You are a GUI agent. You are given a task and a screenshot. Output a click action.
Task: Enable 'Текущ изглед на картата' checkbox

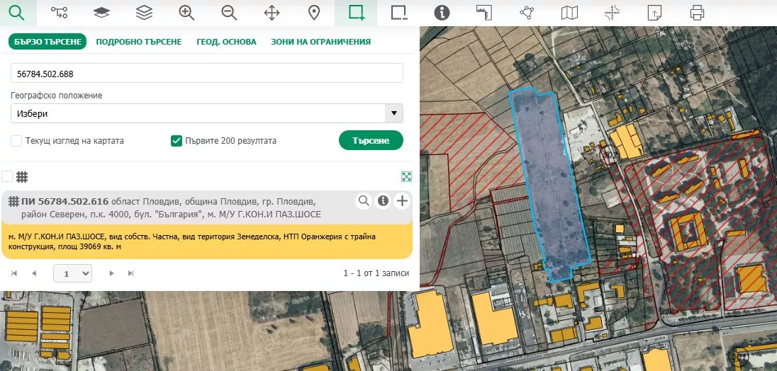pyautogui.click(x=16, y=141)
